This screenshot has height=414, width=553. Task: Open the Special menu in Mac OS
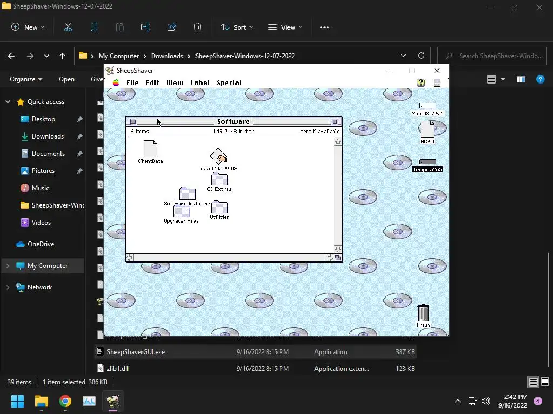229,82
